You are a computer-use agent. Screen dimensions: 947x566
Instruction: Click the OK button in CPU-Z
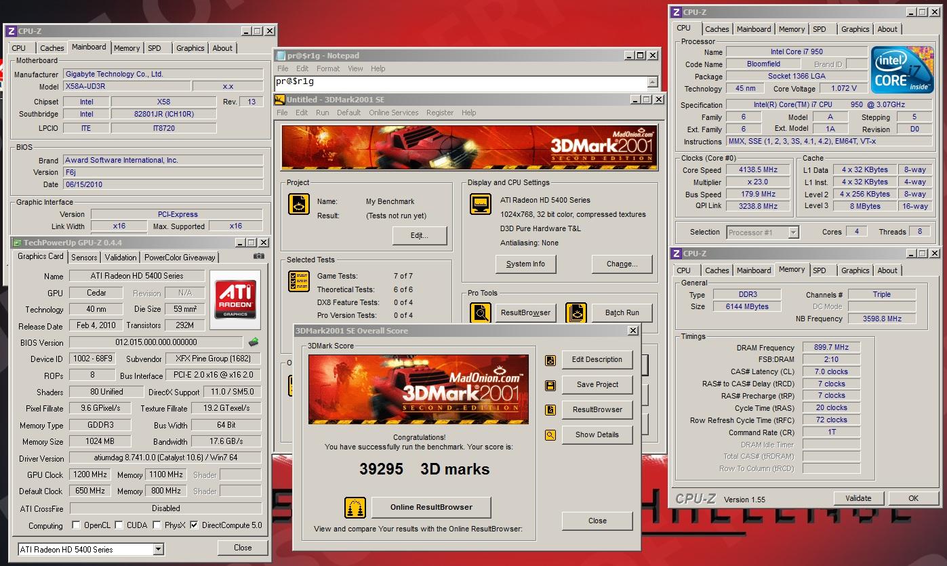coord(913,498)
